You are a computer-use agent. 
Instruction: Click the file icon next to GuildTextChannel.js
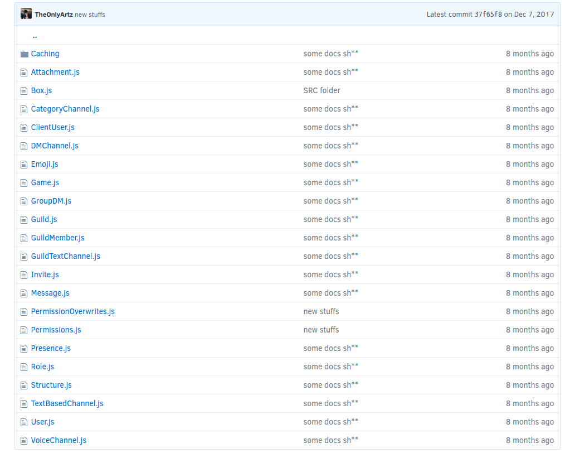click(x=24, y=257)
